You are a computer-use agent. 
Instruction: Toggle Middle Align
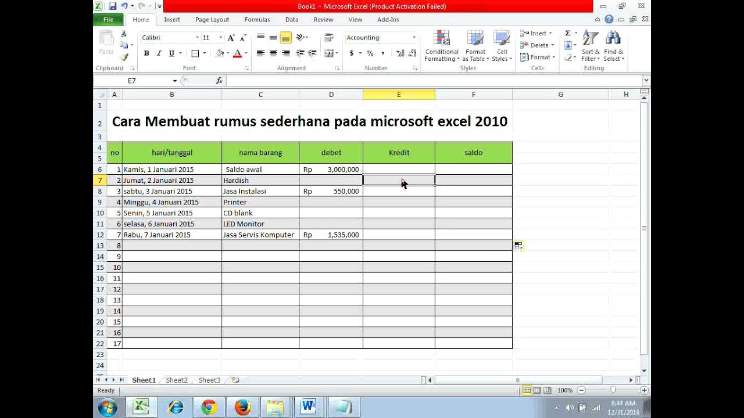(273, 38)
